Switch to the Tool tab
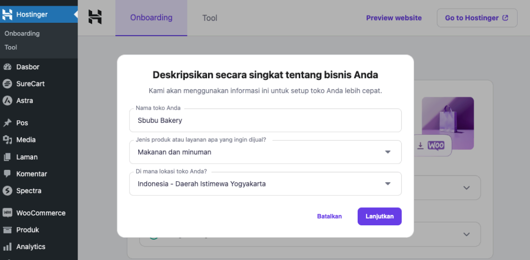Viewport: 530px width, 260px height. 210,18
